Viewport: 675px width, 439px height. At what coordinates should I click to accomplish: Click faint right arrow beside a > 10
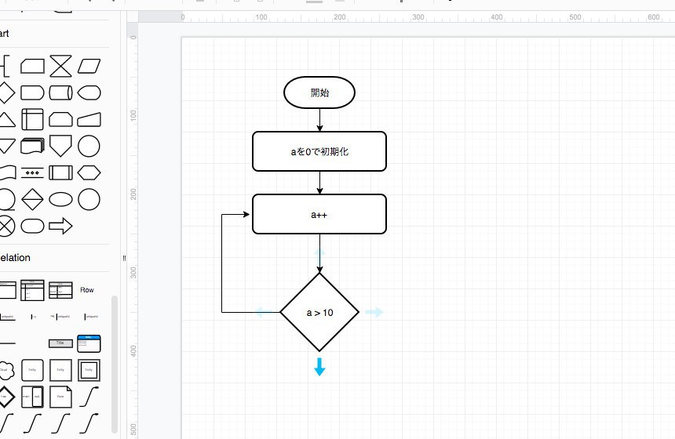pos(374,312)
